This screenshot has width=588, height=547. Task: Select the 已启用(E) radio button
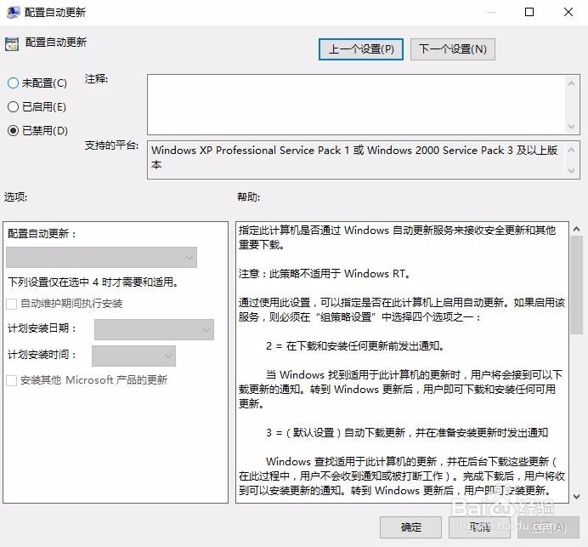pos(13,107)
